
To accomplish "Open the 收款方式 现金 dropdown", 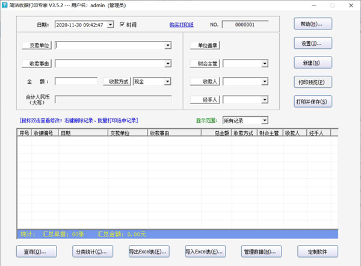I will pos(167,81).
